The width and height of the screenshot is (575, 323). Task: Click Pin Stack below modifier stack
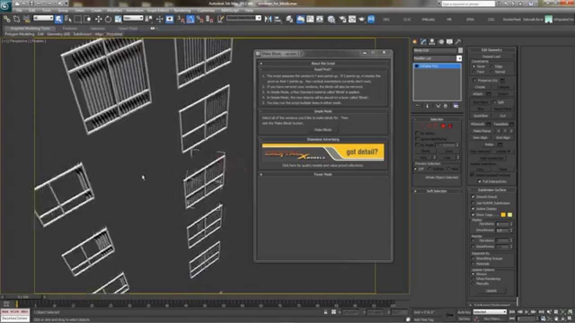(417, 106)
